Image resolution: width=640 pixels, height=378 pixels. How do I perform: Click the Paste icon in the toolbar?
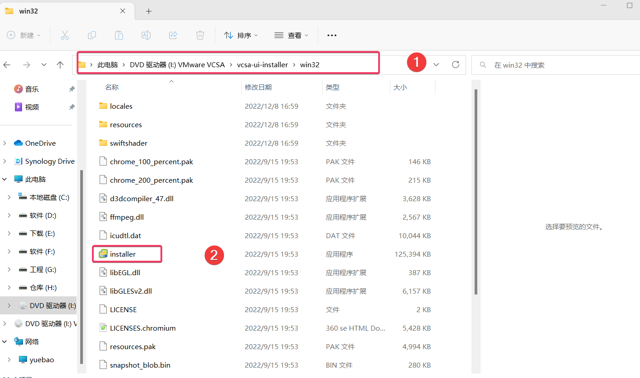click(119, 35)
